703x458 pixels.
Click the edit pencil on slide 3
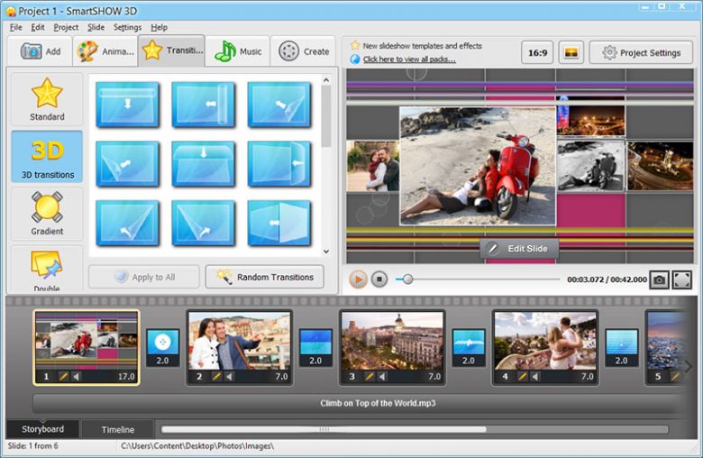[370, 376]
